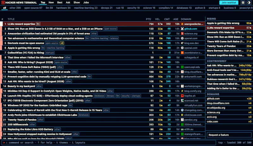Click the seangoedecke favicon in row 1

point(182,24)
